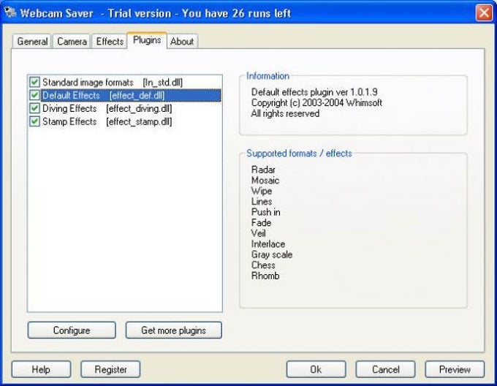The height and width of the screenshot is (386, 497).
Task: Click the Interlace effect entry
Action: click(x=268, y=243)
